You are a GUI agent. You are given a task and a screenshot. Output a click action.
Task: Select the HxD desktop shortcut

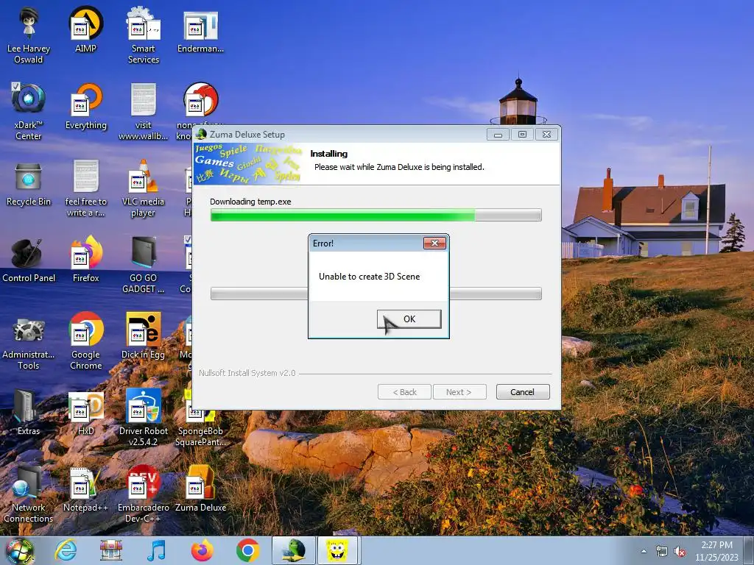point(85,413)
